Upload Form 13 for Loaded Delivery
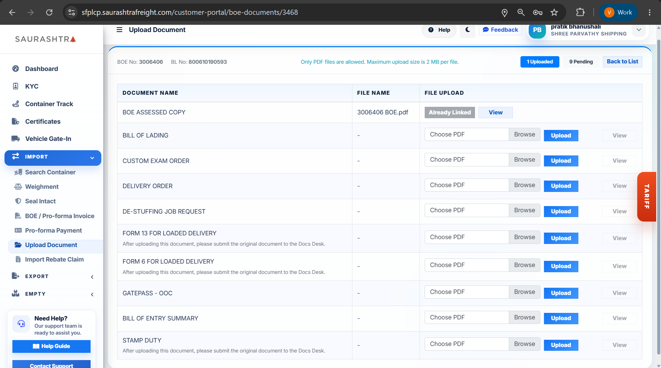Screen dimensions: 661x368 pos(561,238)
